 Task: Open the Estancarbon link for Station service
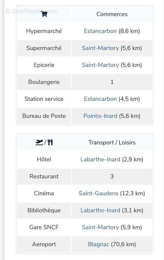coord(100,99)
